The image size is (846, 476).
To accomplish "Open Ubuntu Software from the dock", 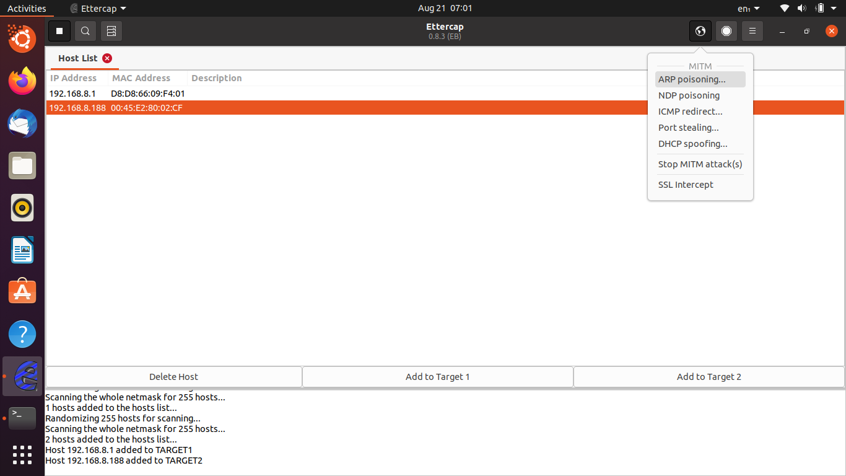I will [x=22, y=291].
